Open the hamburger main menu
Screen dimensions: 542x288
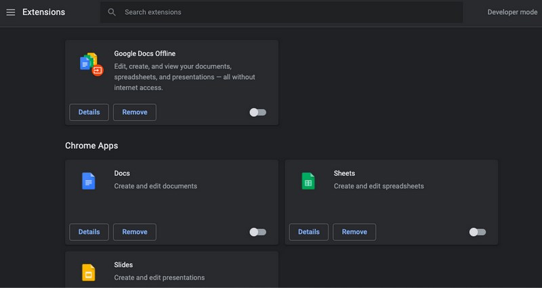tap(11, 12)
